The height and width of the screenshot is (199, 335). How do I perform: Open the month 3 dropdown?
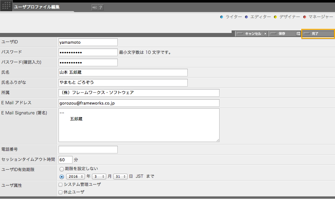[99, 177]
